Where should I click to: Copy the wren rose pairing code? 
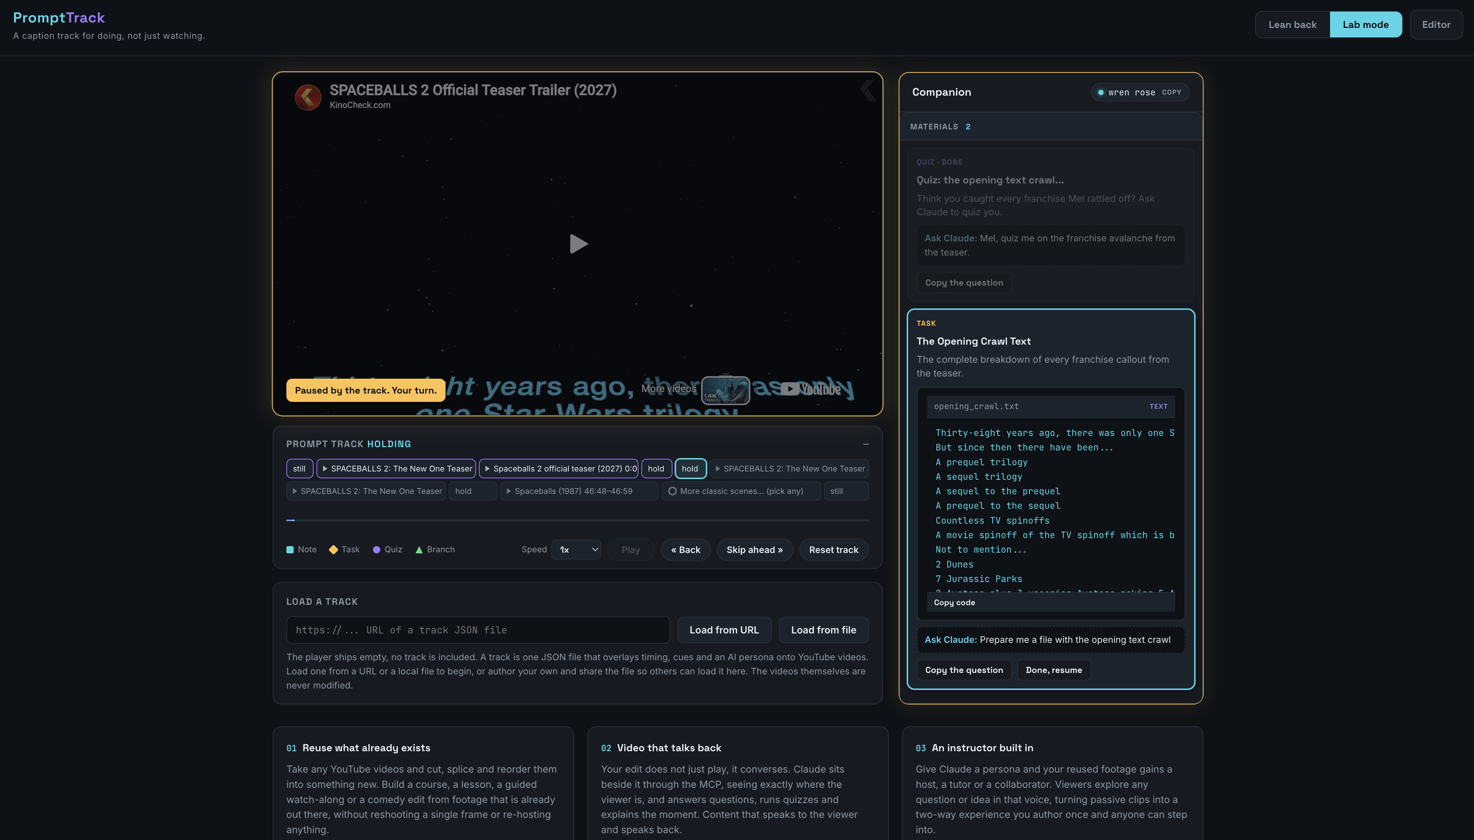(x=1171, y=92)
